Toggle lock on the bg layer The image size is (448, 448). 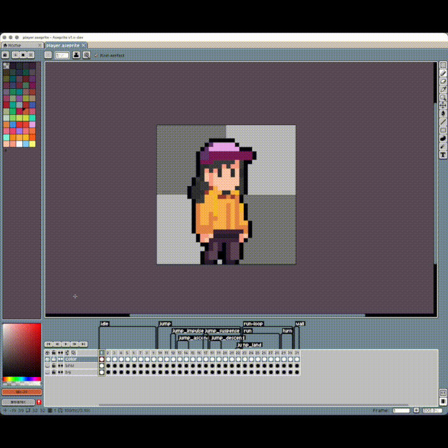[54, 372]
